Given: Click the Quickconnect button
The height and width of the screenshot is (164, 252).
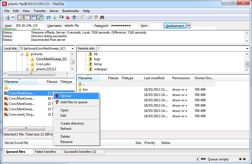Looking at the screenshot, I should click(175, 26).
